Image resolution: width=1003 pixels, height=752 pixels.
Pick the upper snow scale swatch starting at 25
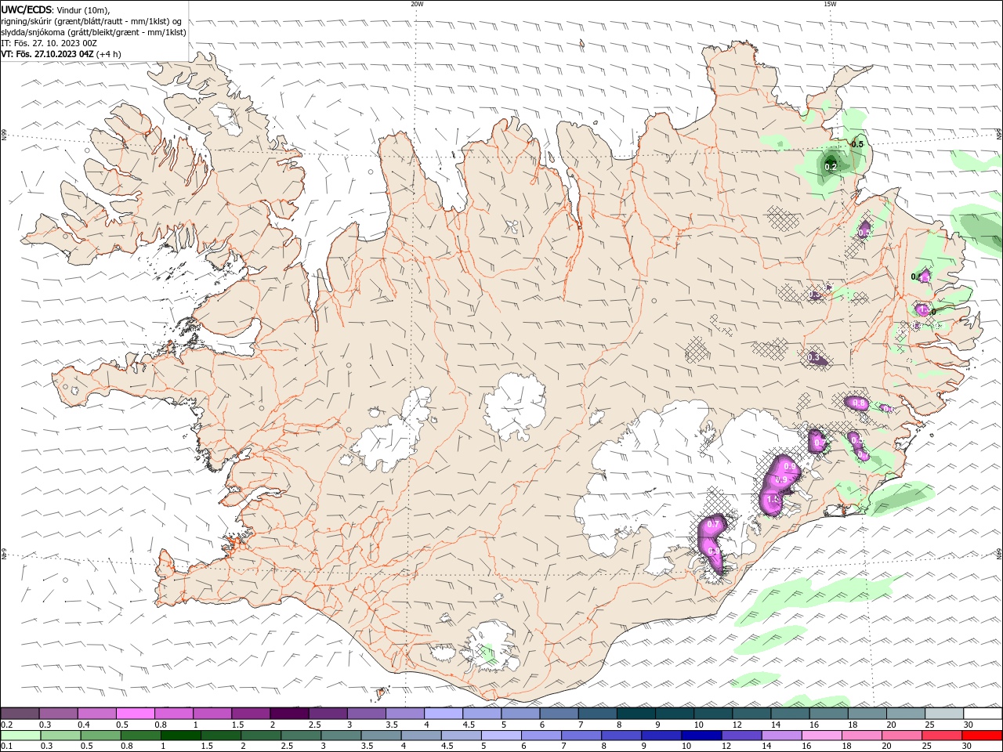(x=944, y=714)
